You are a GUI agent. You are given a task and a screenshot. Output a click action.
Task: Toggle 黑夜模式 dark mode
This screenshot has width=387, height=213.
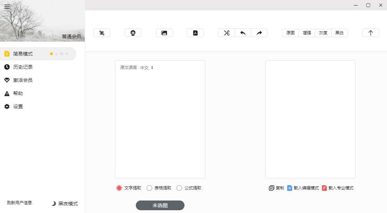coord(65,204)
